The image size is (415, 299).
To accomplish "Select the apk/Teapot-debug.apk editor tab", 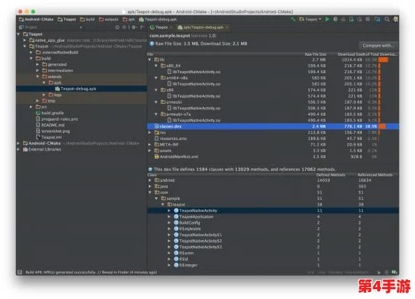I will (x=203, y=27).
